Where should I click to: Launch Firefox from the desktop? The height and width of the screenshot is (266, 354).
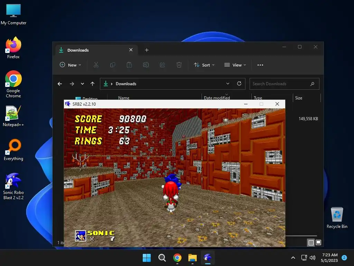tap(13, 48)
